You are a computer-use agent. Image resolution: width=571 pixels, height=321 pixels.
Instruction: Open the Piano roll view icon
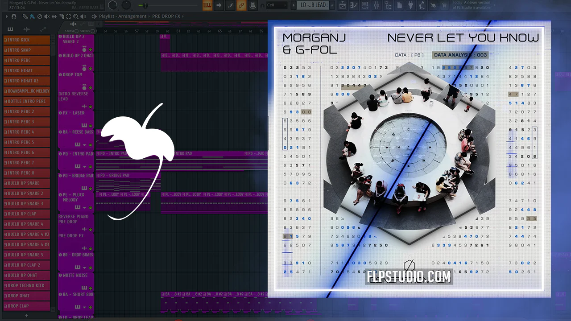tap(354, 5)
